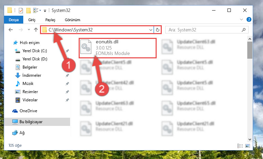Image resolution: width=263 pixels, height=159 pixels.
Task: Refresh the System32 folder view
Action: [x=158, y=30]
